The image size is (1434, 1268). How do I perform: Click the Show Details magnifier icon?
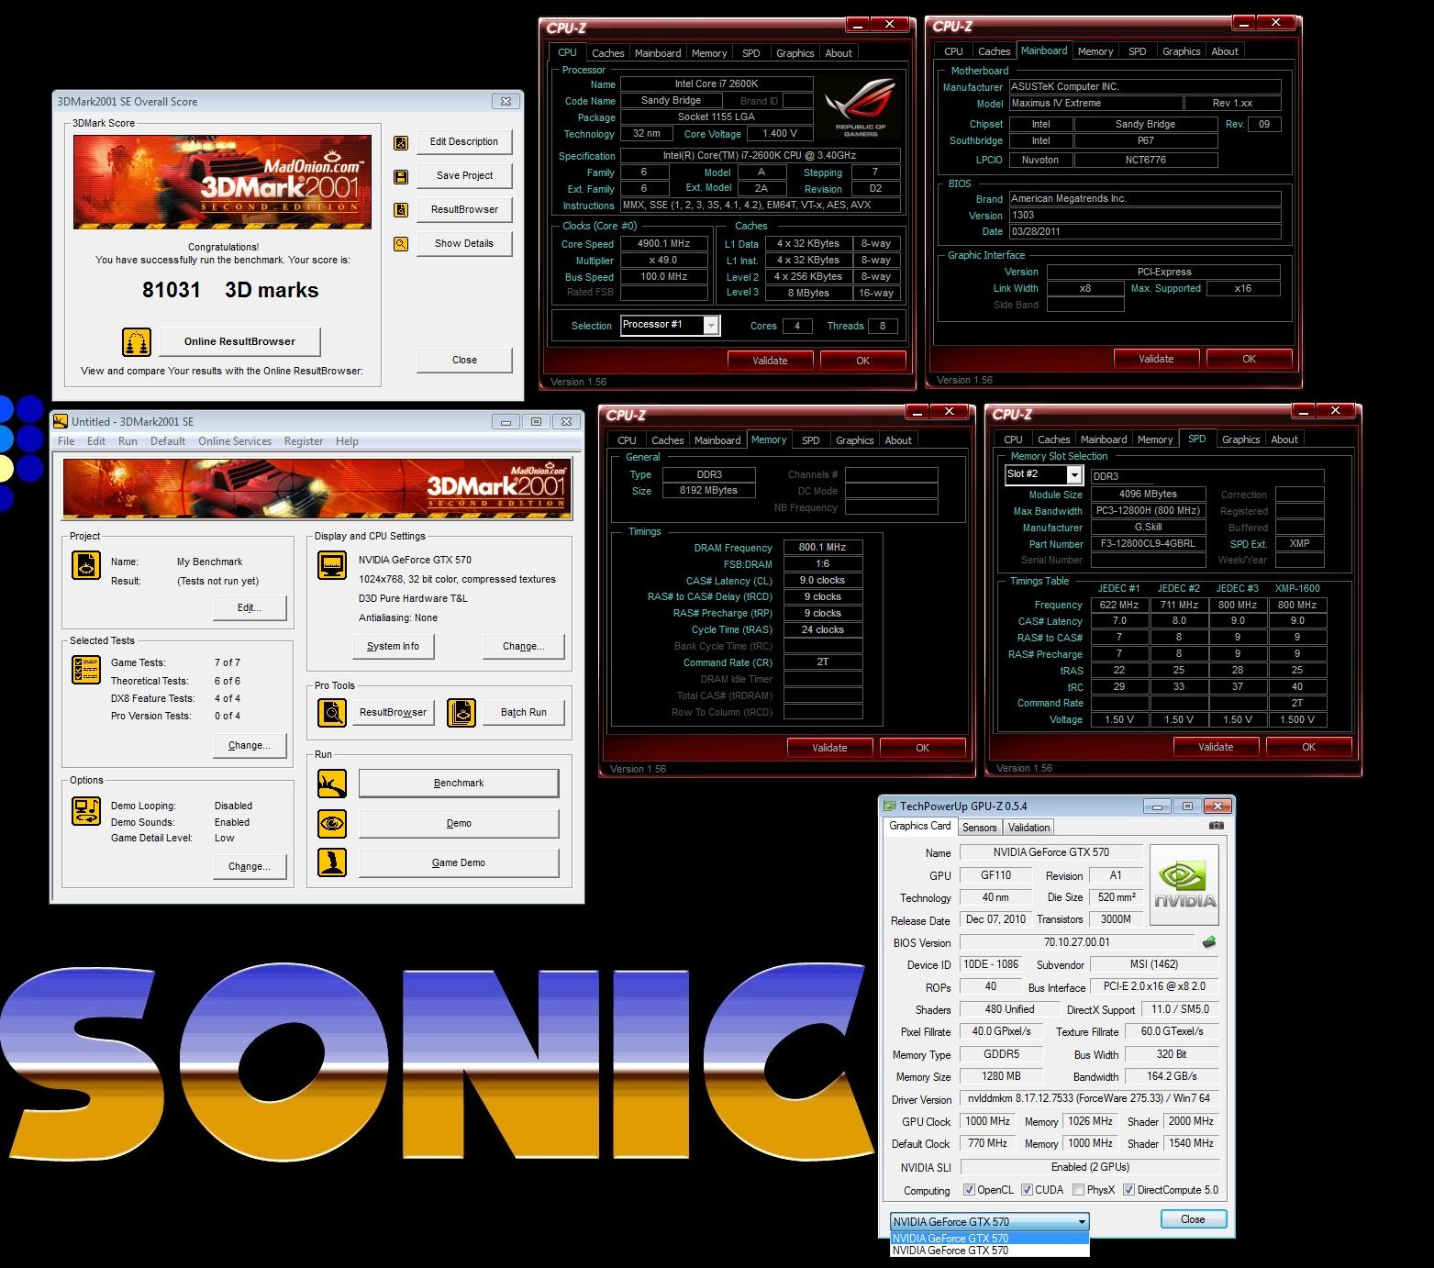pos(401,244)
